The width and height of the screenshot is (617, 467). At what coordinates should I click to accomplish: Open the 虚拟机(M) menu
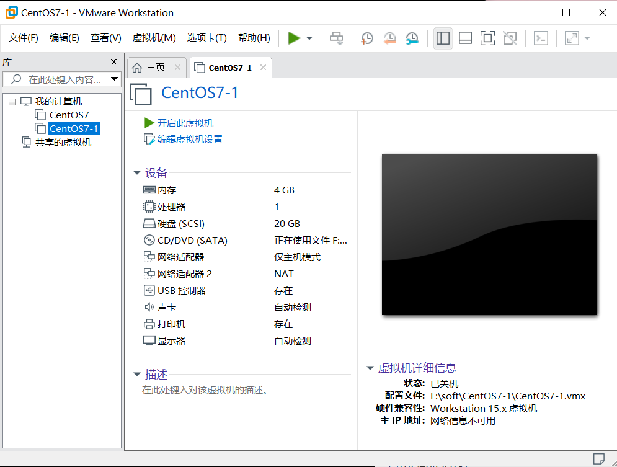[x=154, y=37]
